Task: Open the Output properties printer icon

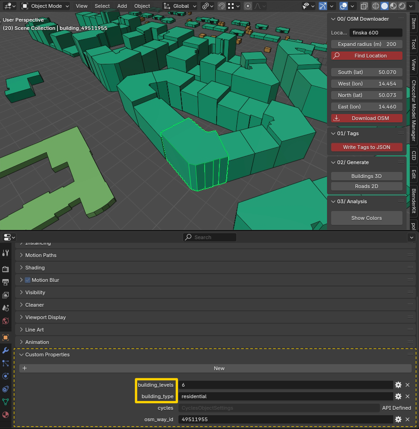Action: point(6,282)
